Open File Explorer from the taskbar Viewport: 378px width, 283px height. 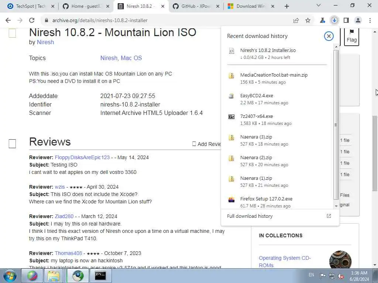[x=54, y=276]
